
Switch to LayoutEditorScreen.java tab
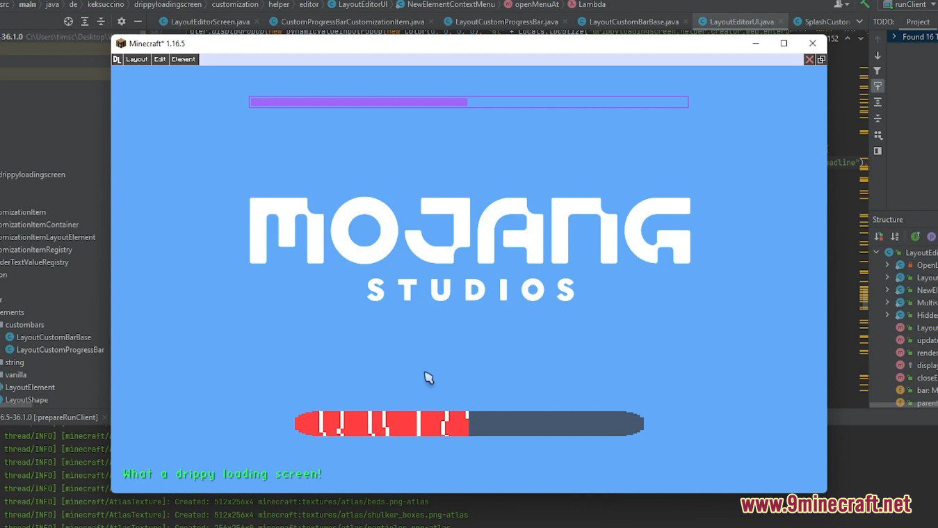(210, 22)
